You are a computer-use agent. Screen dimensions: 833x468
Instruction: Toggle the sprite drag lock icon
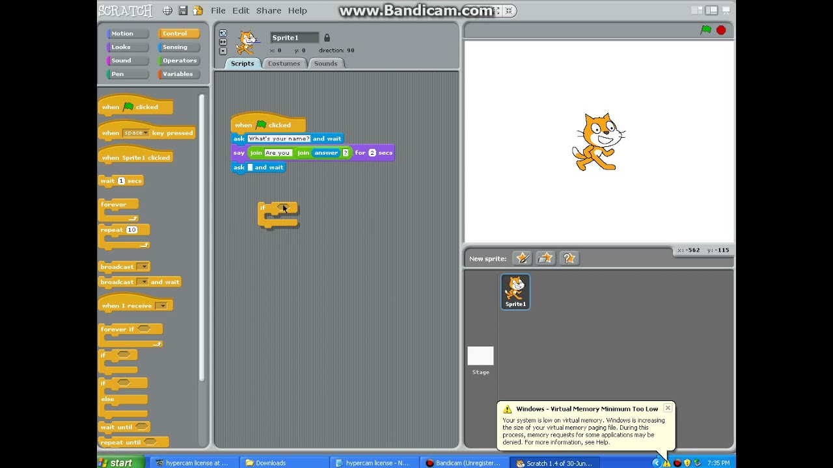327,38
